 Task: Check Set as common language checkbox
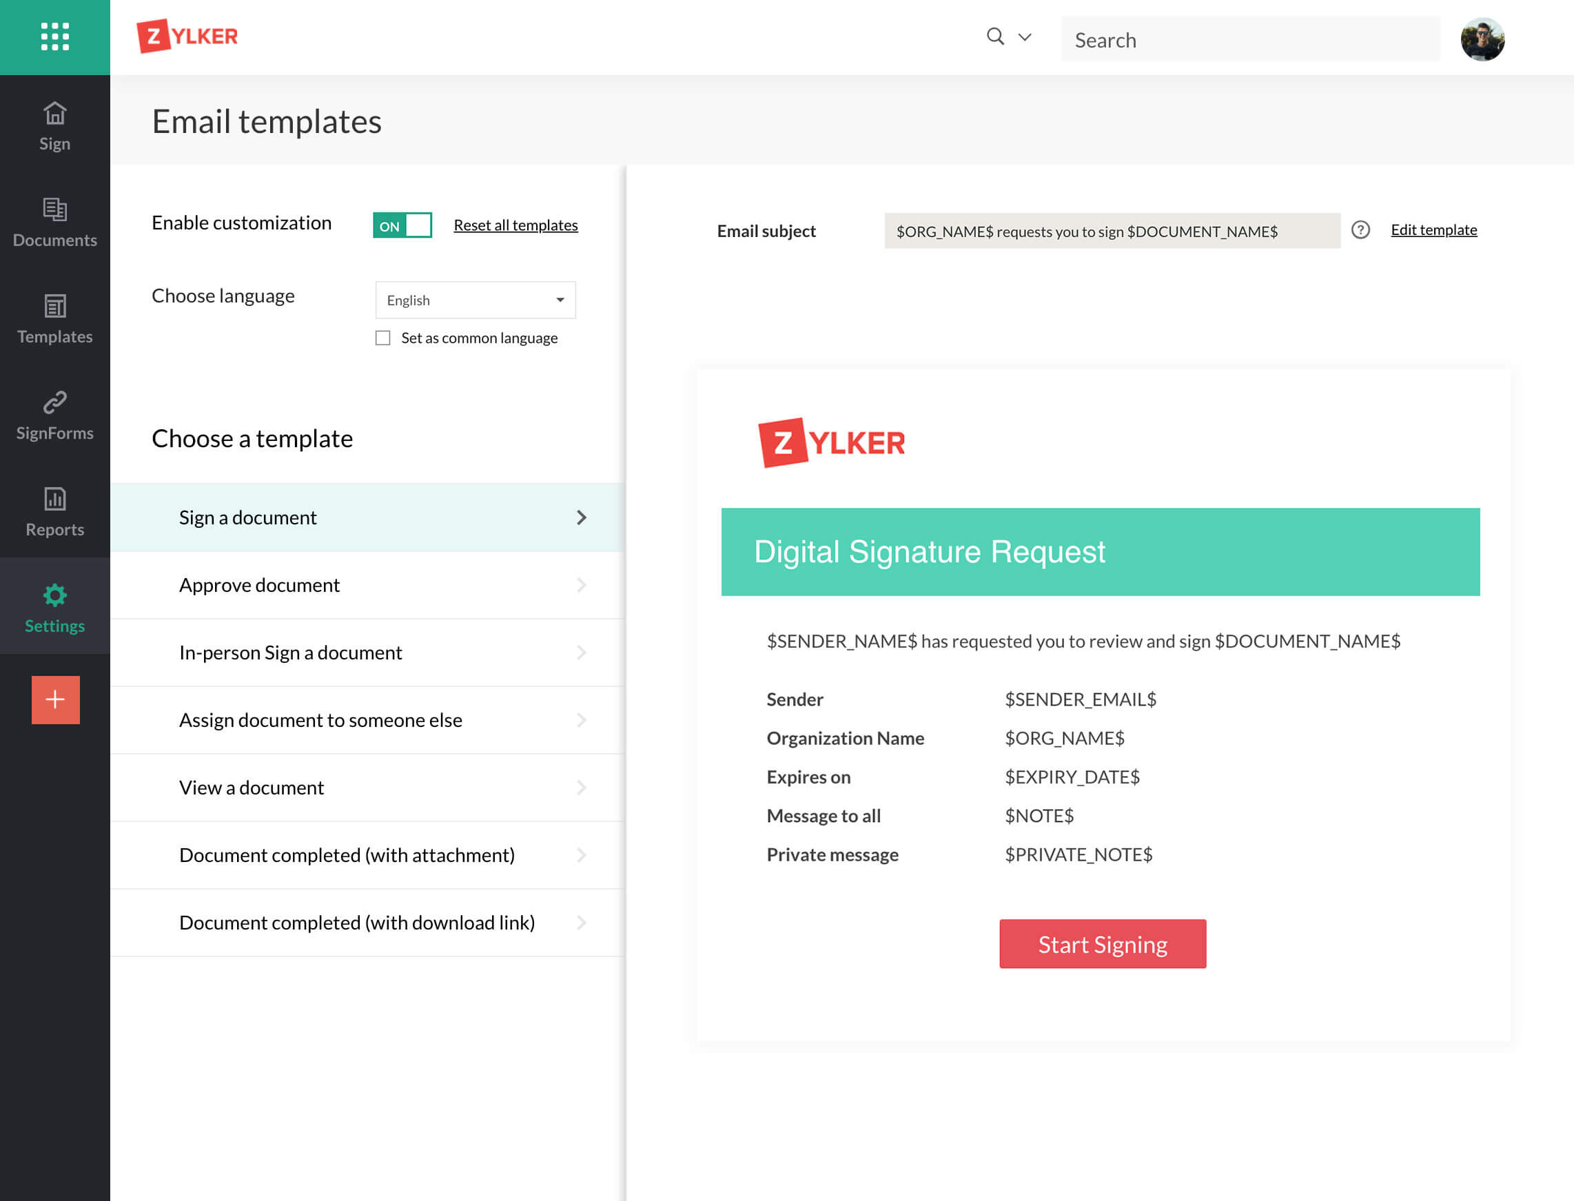[x=383, y=337]
